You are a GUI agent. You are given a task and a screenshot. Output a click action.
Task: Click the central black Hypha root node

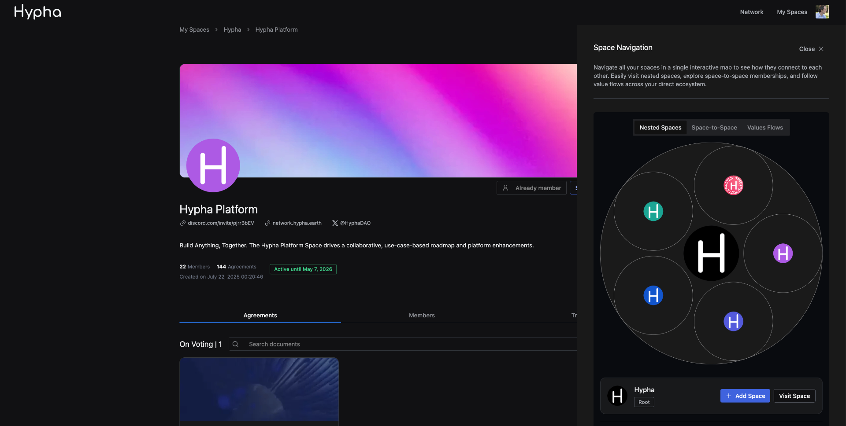tap(711, 253)
